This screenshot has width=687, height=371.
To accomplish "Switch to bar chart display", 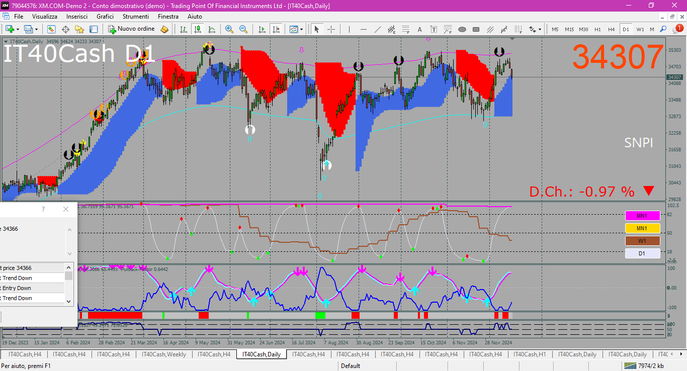I will pos(184,29).
